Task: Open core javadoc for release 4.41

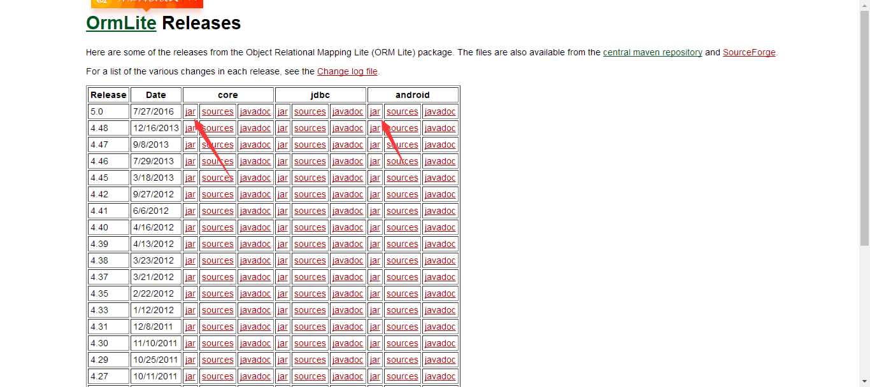Action: [x=255, y=211]
